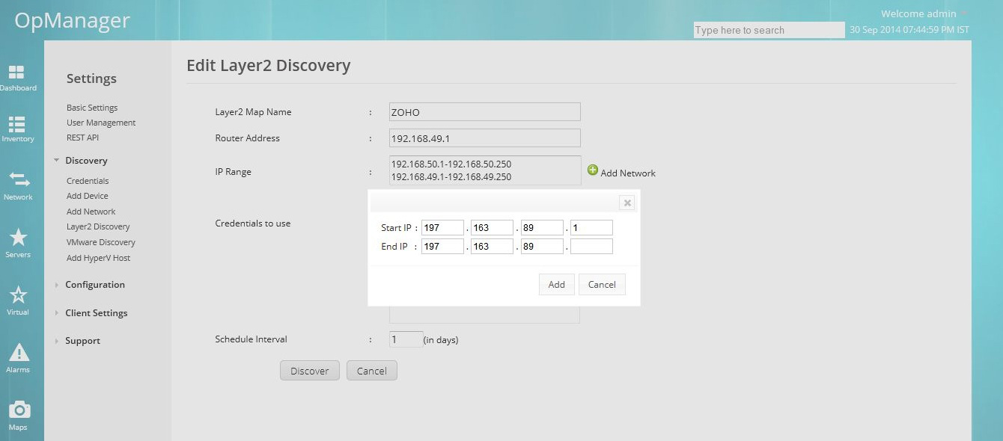Click Add in the IP range dialog
The image size is (1003, 441).
click(x=556, y=284)
